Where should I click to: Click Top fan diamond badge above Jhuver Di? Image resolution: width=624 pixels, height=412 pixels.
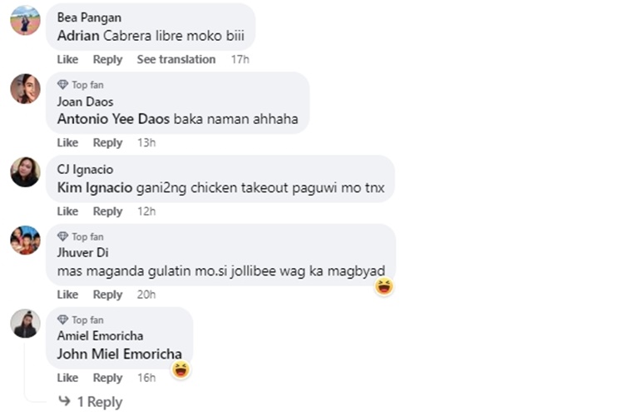[x=62, y=236]
